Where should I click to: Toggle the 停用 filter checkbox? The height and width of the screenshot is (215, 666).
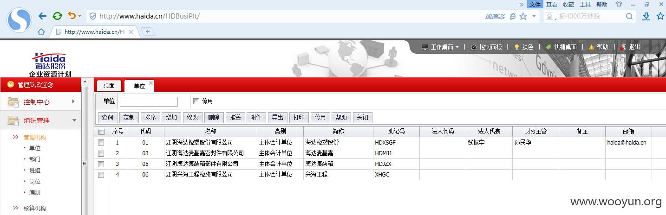click(196, 101)
